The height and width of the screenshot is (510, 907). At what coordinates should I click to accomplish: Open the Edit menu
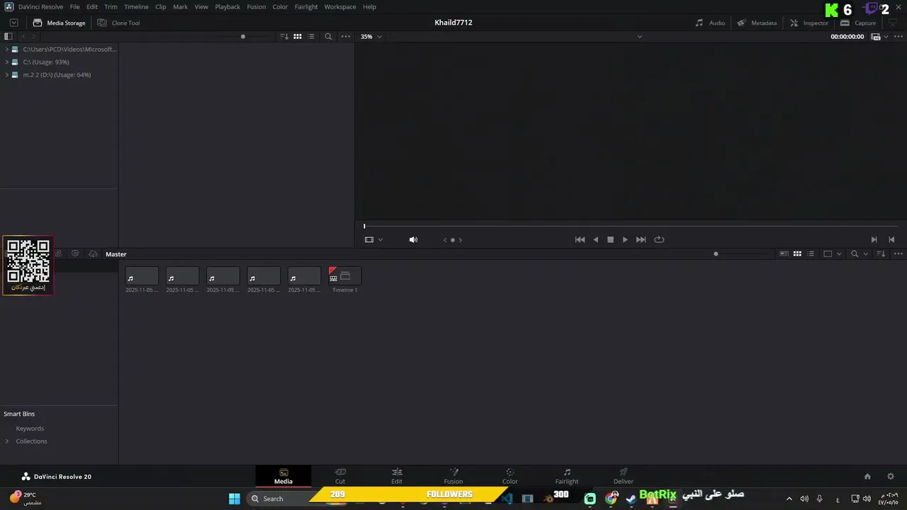tap(92, 6)
